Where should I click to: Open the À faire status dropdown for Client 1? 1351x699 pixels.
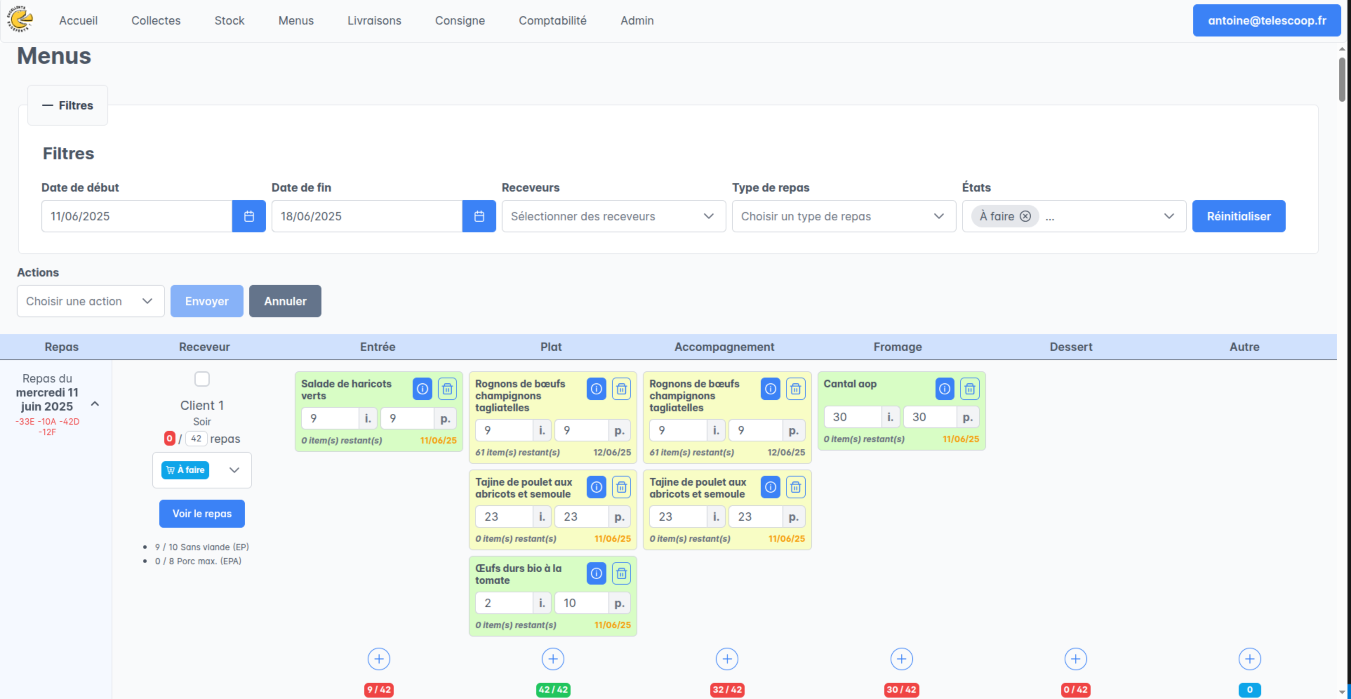tap(234, 470)
